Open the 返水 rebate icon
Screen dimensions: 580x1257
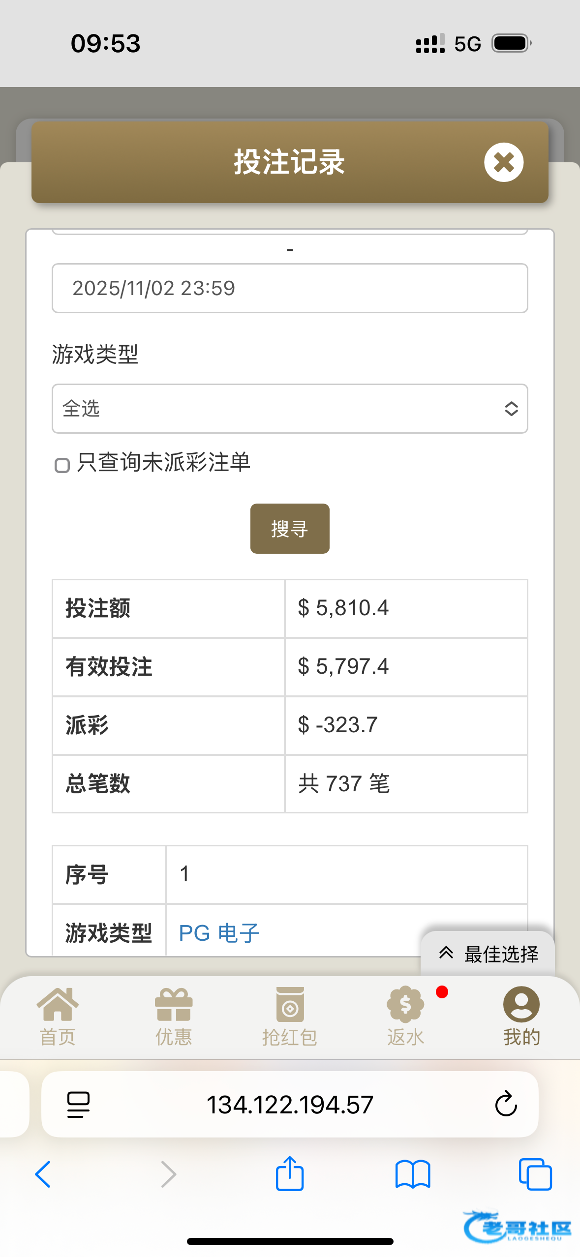tap(405, 1005)
